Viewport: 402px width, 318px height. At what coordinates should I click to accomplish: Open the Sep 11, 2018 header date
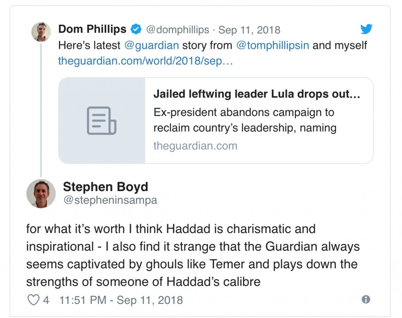coord(249,30)
